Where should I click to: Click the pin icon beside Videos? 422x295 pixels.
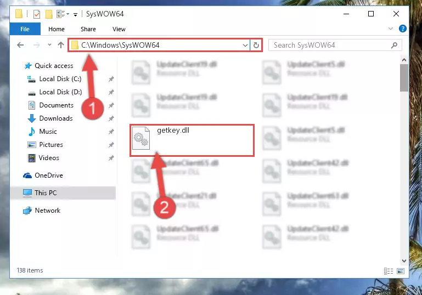[x=111, y=158]
